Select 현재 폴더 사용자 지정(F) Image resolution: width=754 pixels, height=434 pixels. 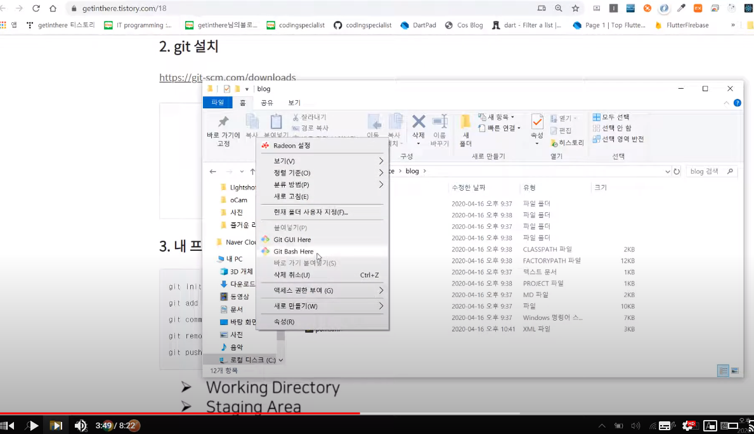(311, 212)
